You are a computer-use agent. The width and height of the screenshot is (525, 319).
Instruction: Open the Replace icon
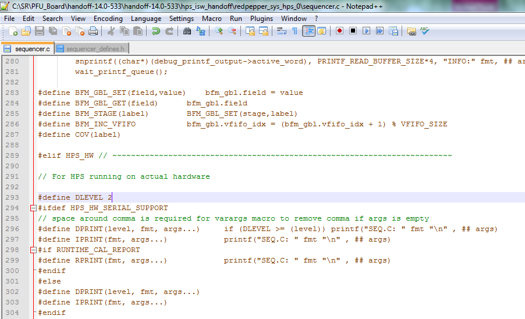(x=201, y=31)
